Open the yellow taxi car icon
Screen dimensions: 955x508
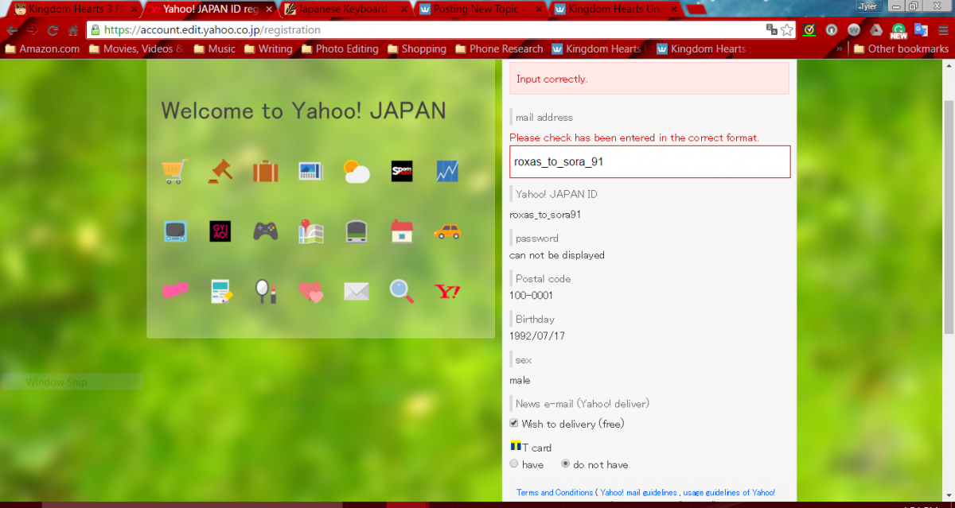(447, 231)
